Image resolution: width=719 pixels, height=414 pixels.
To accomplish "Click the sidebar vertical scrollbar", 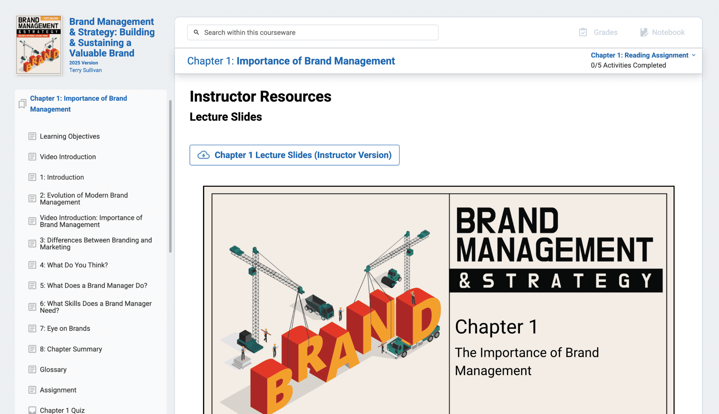I will pyautogui.click(x=170, y=176).
